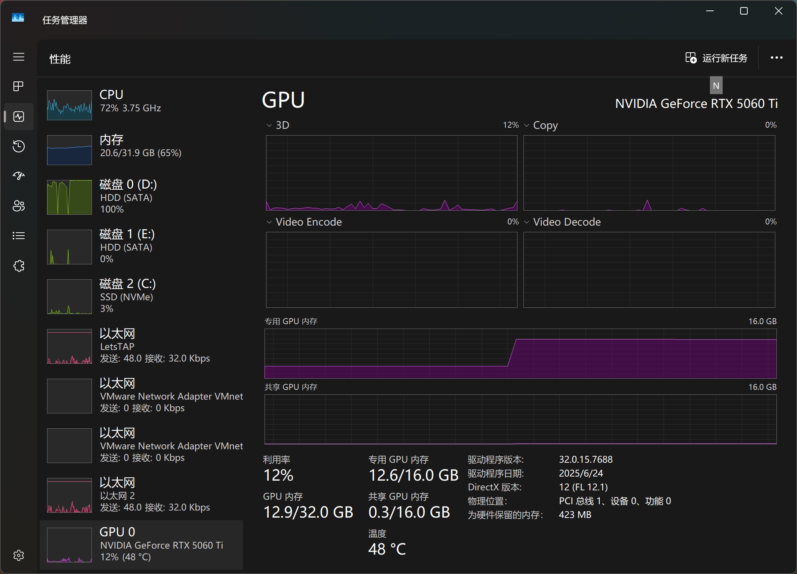
Task: Minimize the Task Manager window
Action: [x=710, y=11]
